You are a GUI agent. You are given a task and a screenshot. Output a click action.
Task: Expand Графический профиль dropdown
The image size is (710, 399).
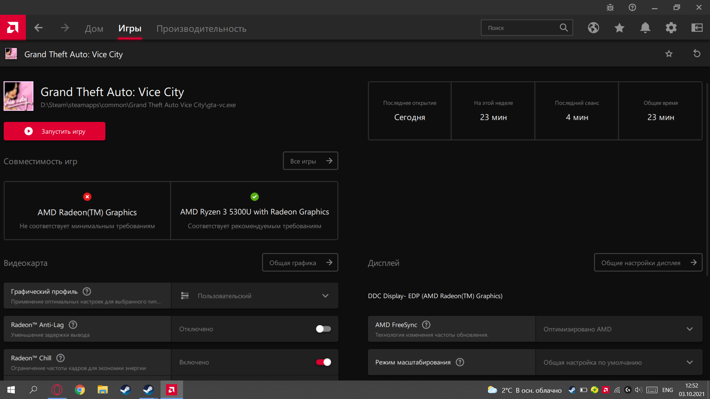coord(255,296)
